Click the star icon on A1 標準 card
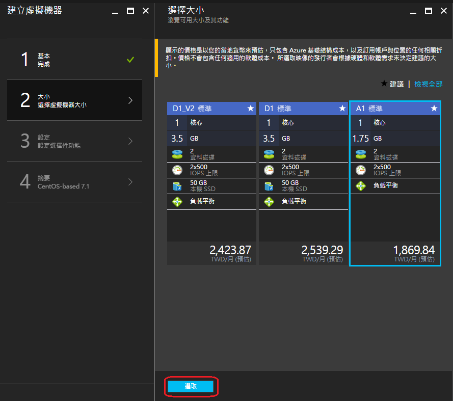Image resolution: width=453 pixels, height=401 pixels. (434, 109)
